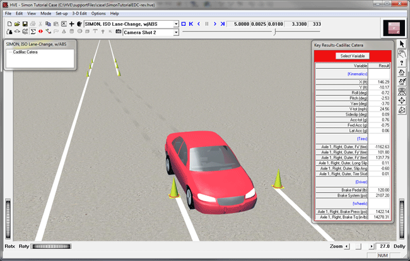Expand the Camera Shot 2 dropdown

pos(175,32)
